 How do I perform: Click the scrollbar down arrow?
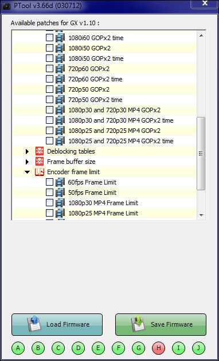coord(201,215)
